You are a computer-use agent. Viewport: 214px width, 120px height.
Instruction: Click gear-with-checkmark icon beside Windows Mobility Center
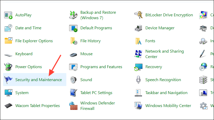204,106
